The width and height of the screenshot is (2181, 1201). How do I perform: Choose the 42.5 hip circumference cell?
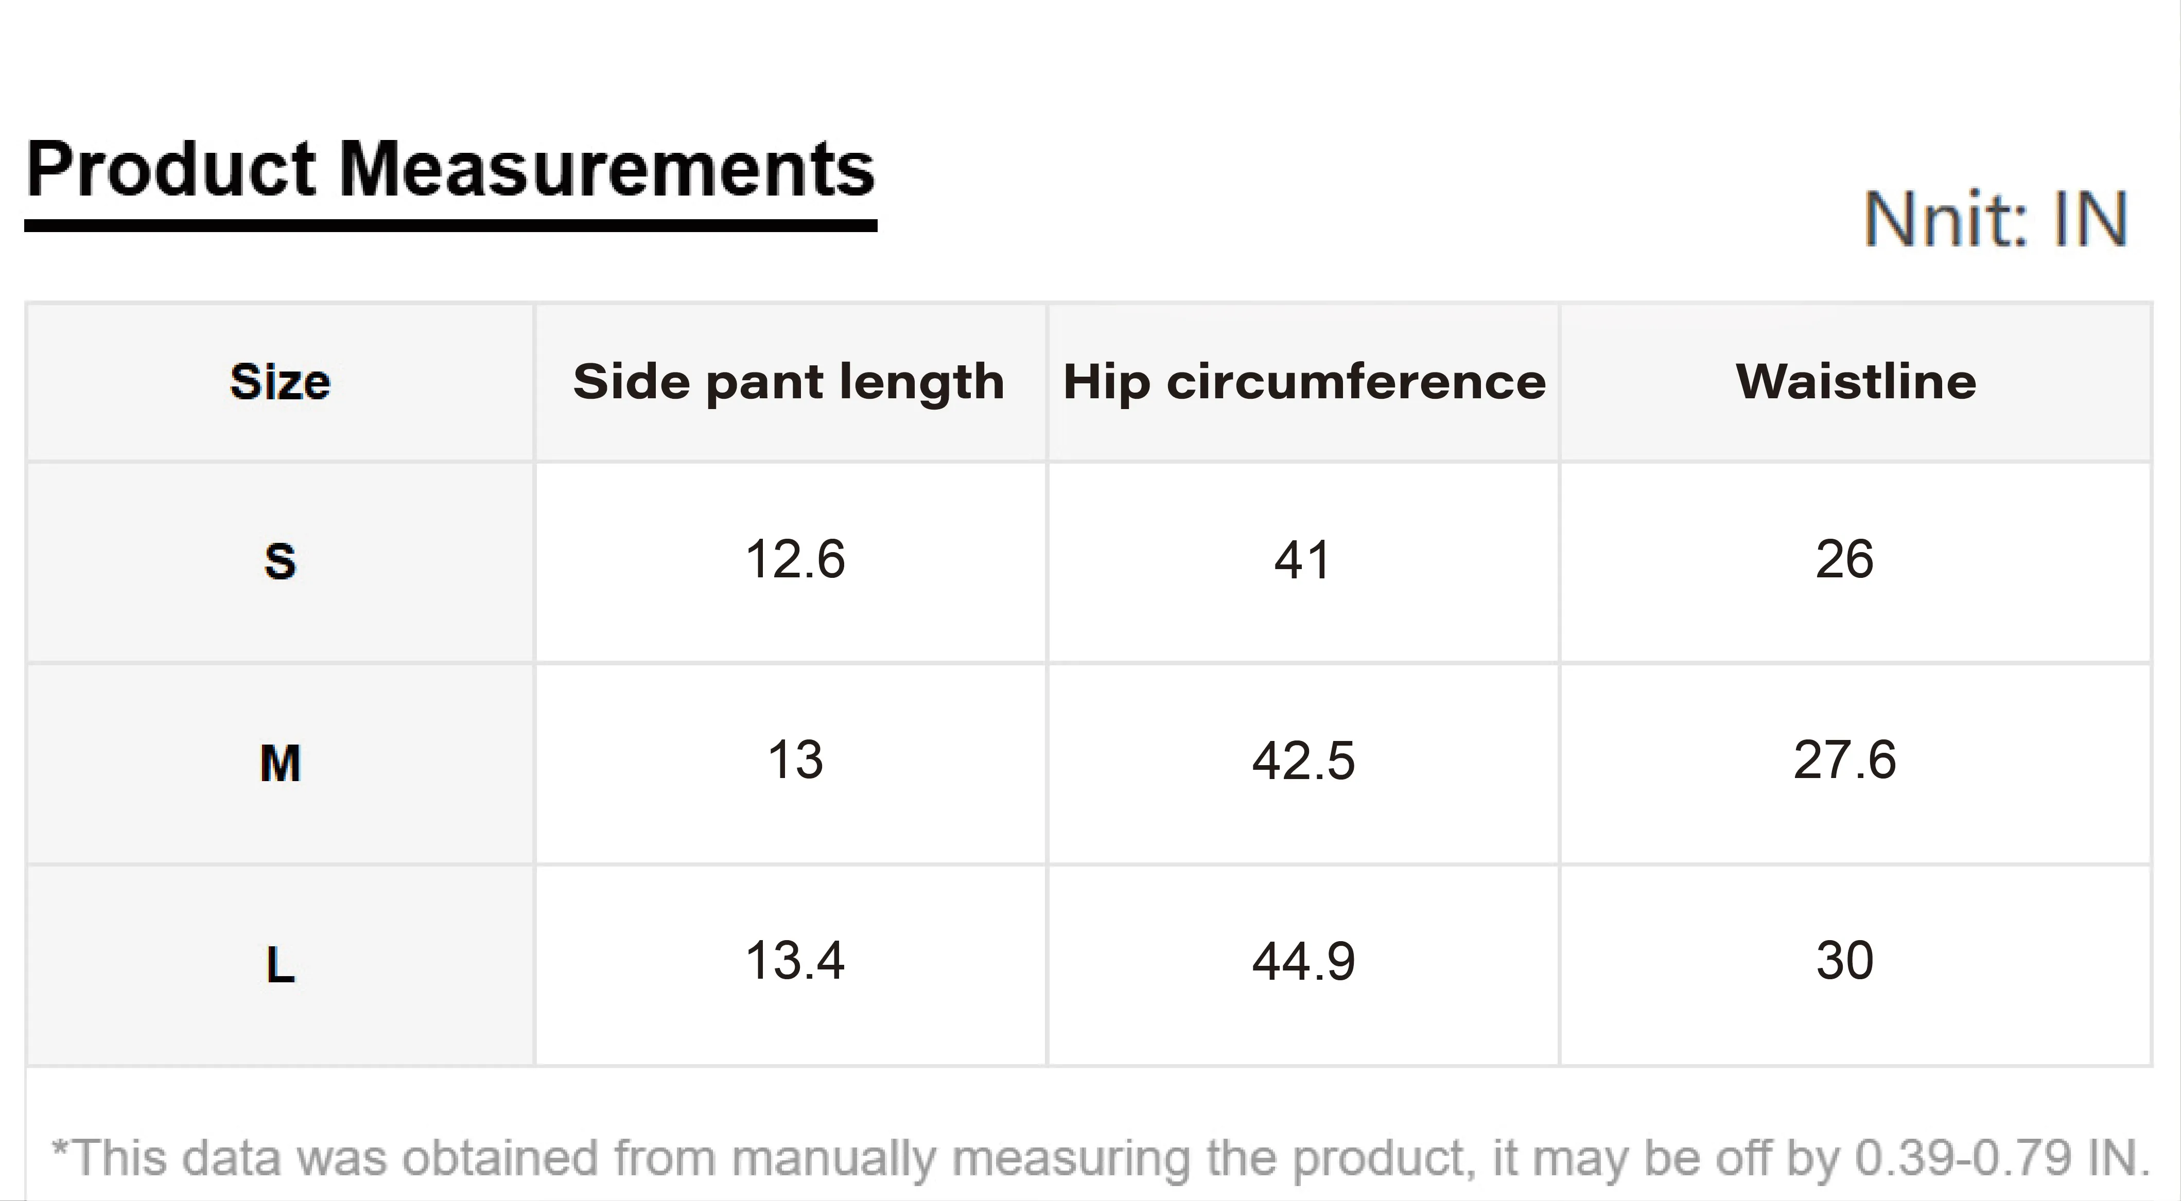[x=1304, y=761]
